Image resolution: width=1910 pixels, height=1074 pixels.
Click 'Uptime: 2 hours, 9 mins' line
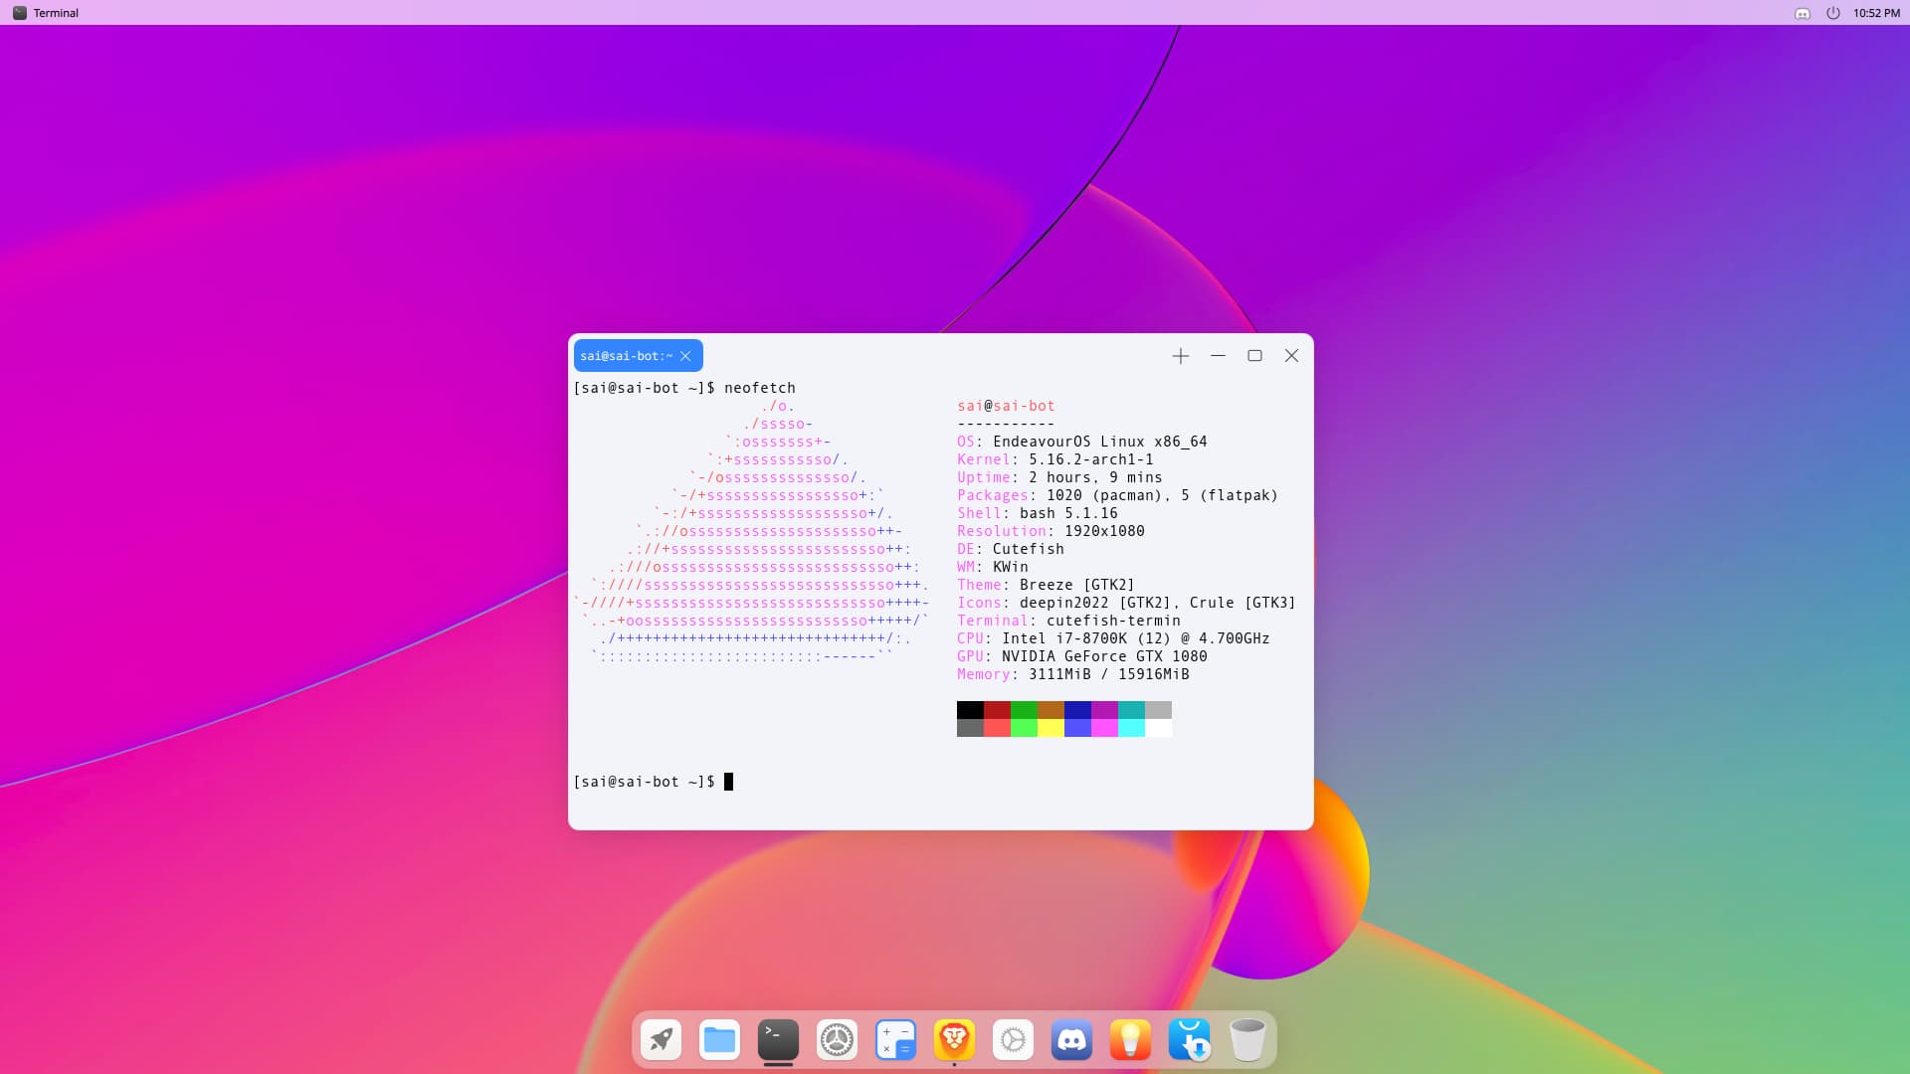point(1059,477)
